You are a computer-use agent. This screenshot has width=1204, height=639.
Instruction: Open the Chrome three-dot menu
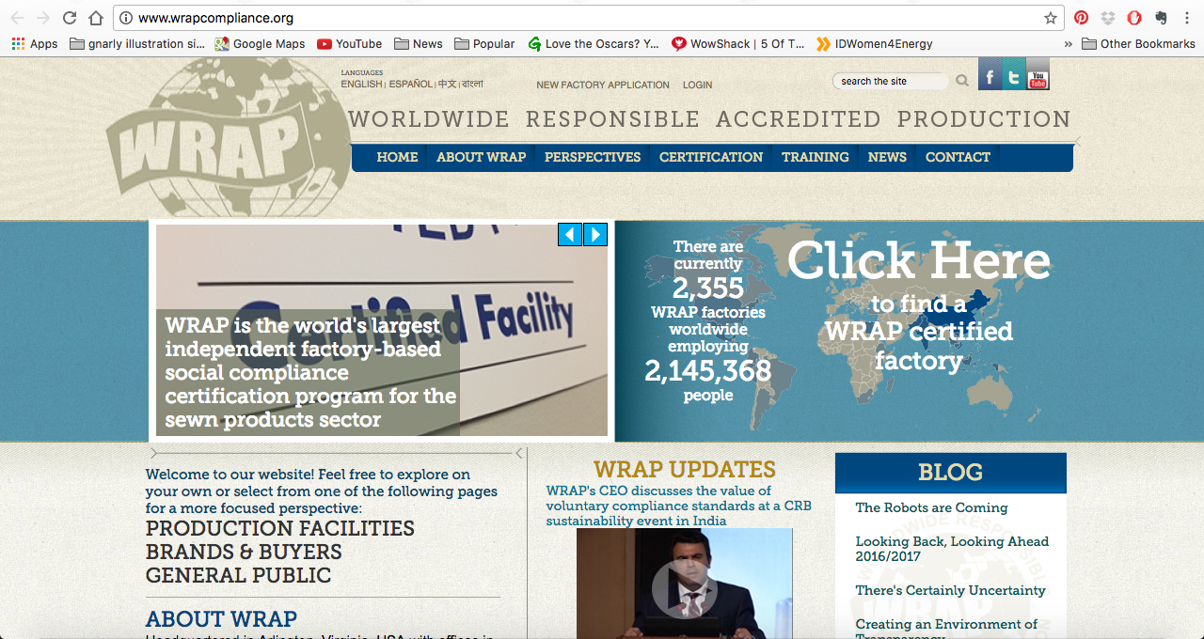(1187, 18)
